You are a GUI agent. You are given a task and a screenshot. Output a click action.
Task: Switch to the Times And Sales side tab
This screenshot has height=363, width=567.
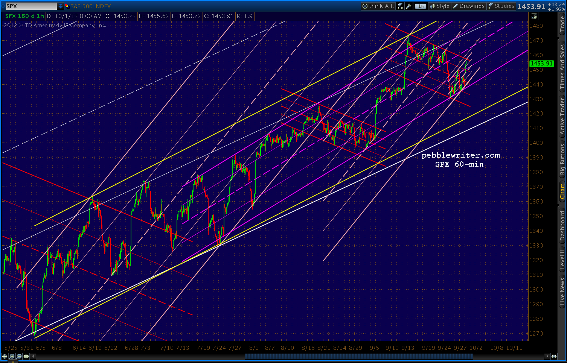pos(562,66)
